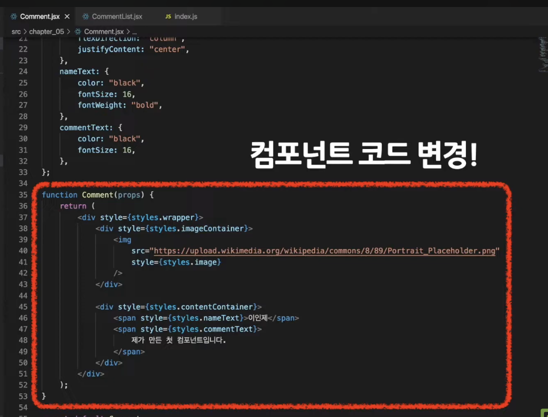Screen dimensions: 548x417
Task: Click 'nameText' key on line 24
Action: [77, 71]
